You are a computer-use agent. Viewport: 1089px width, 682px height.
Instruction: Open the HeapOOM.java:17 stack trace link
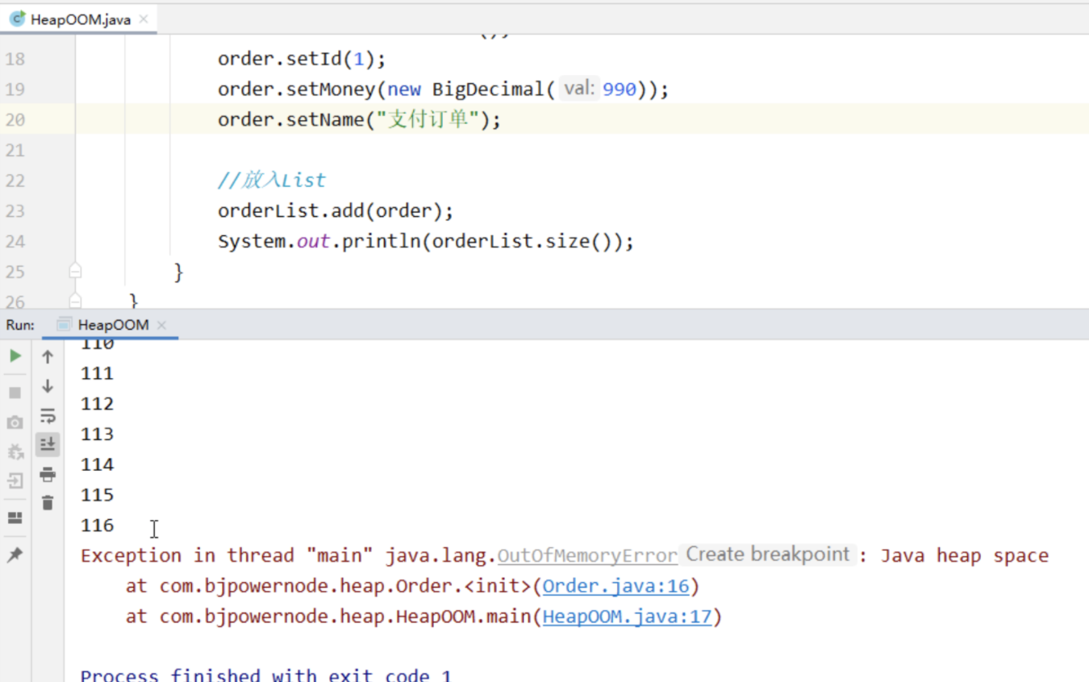pos(627,617)
